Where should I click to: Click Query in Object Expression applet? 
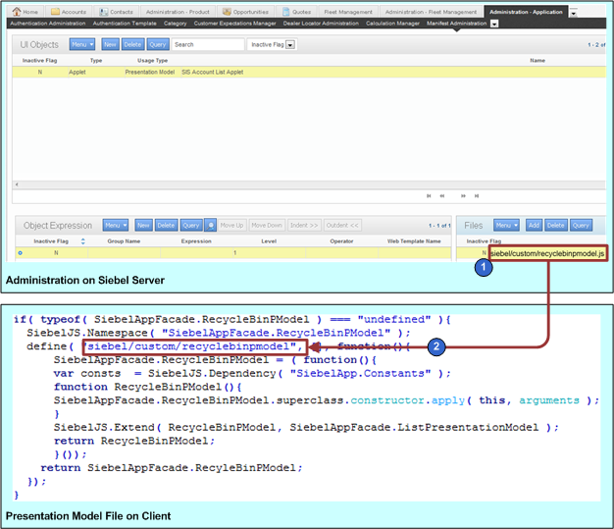coord(191,226)
